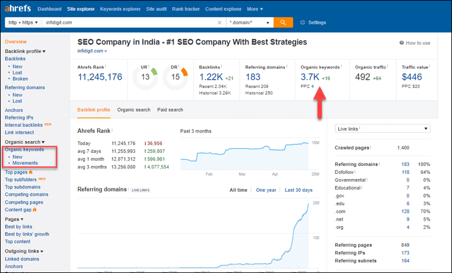Open Internal backlinks in the sidebar
The height and width of the screenshot is (273, 452).
pos(24,125)
